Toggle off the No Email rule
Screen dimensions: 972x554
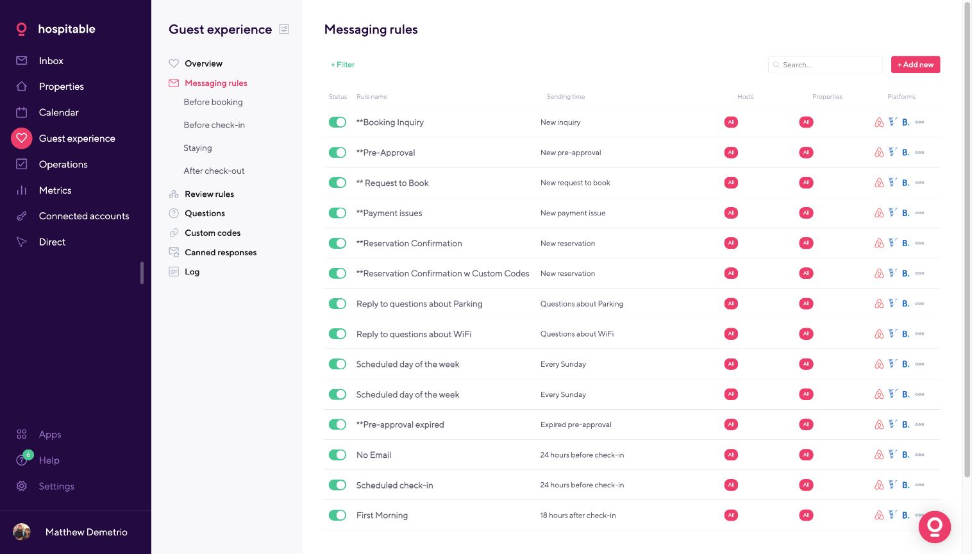[337, 455]
